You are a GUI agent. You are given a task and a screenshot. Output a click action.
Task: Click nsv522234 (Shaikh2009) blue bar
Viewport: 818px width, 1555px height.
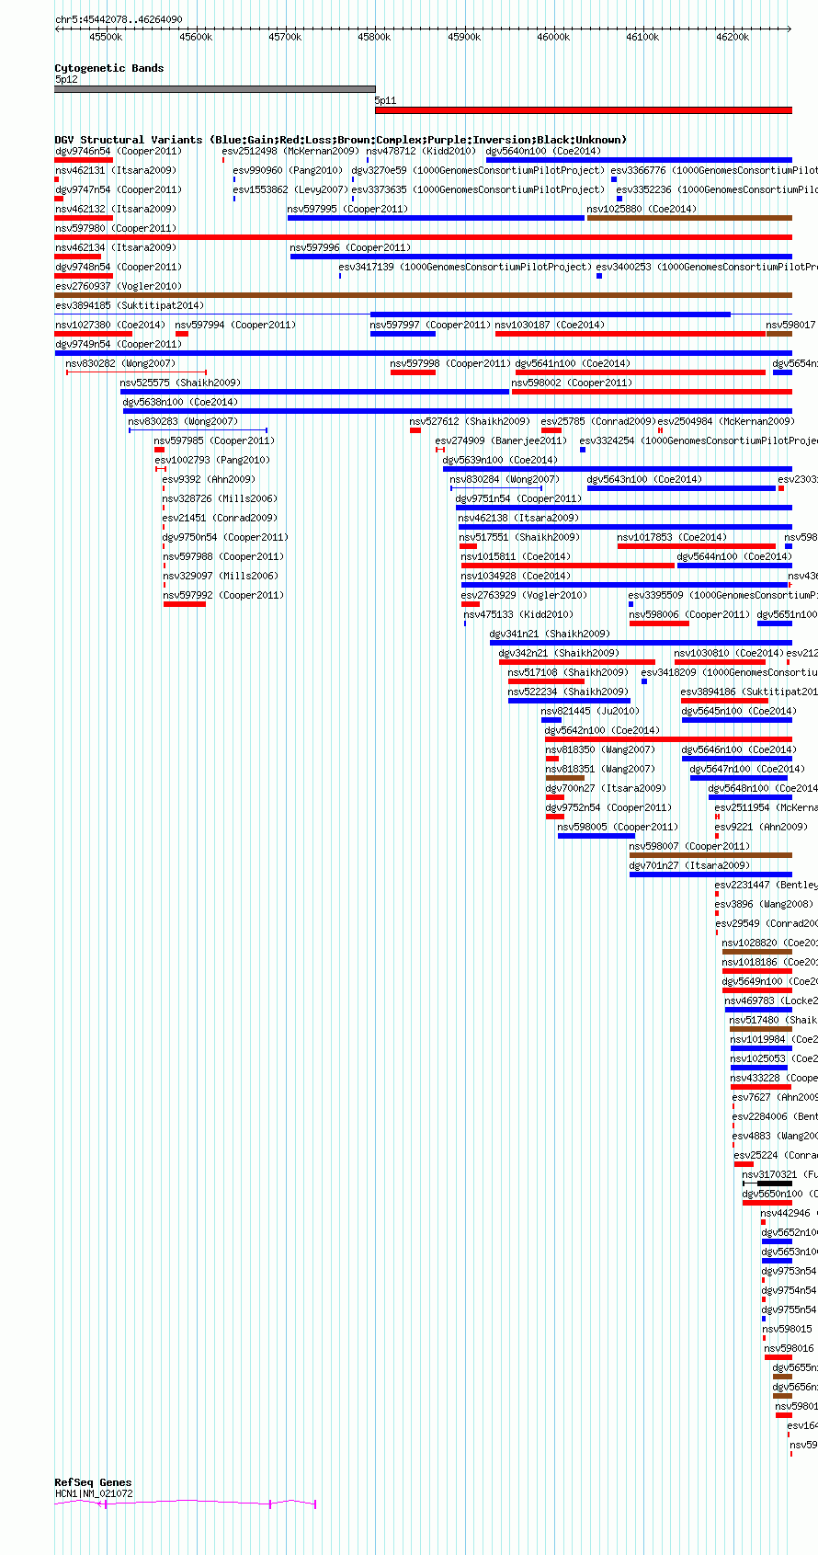569,701
